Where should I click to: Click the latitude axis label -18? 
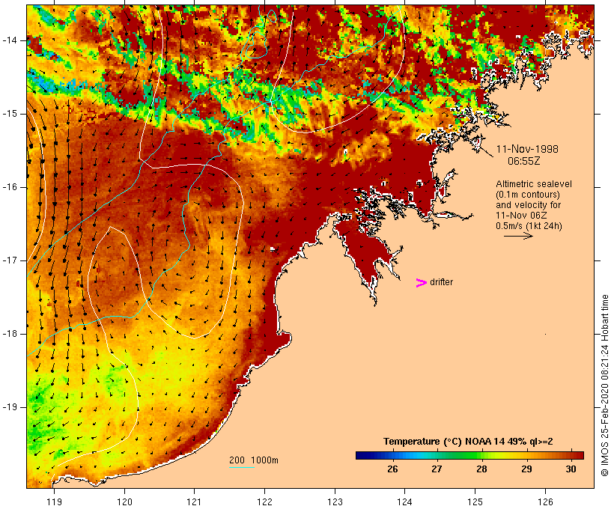tap(9, 334)
